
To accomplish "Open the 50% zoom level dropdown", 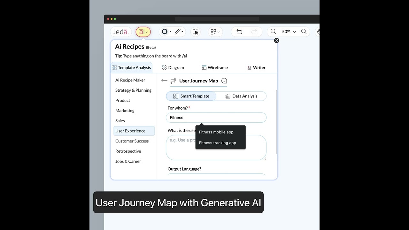I will [x=289, y=32].
